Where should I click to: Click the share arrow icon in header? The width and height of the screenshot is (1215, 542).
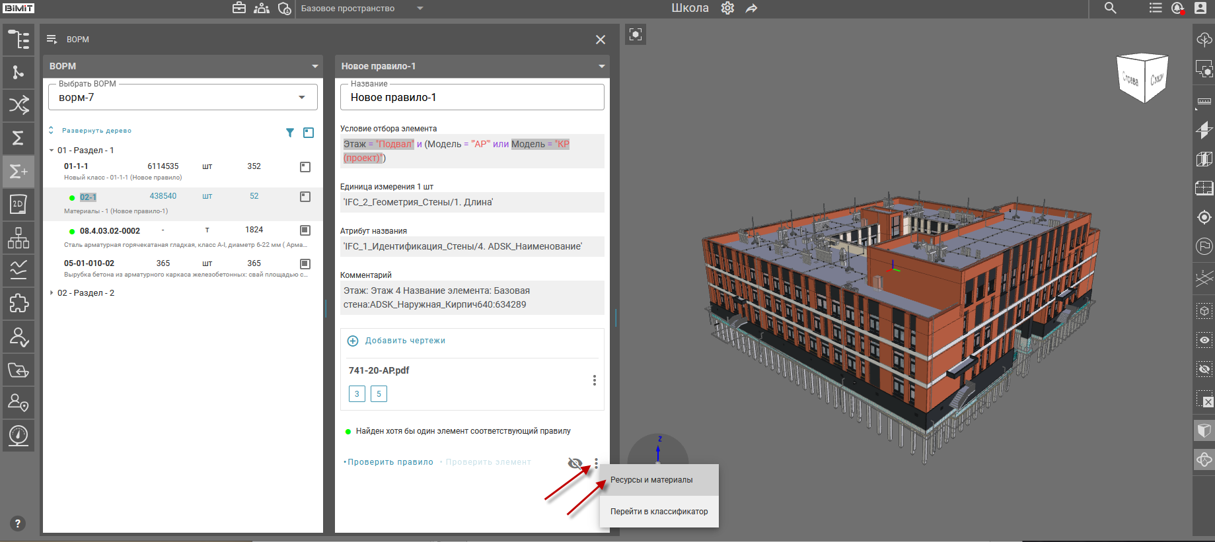tap(751, 9)
